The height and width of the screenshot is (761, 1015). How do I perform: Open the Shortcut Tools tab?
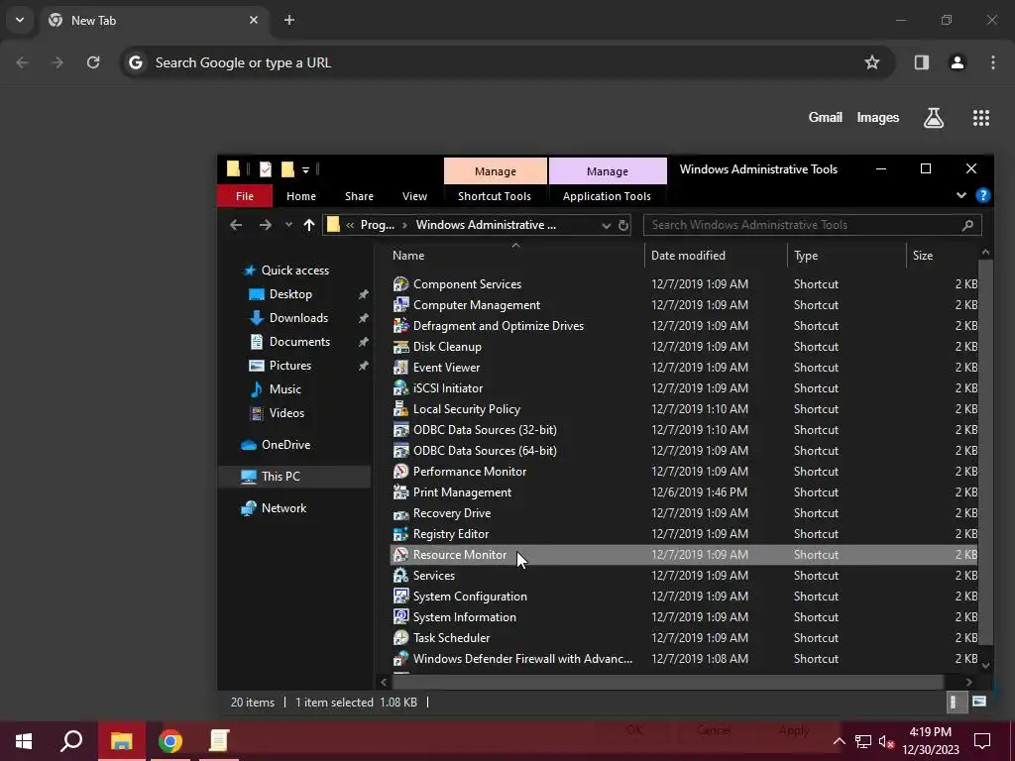(495, 196)
